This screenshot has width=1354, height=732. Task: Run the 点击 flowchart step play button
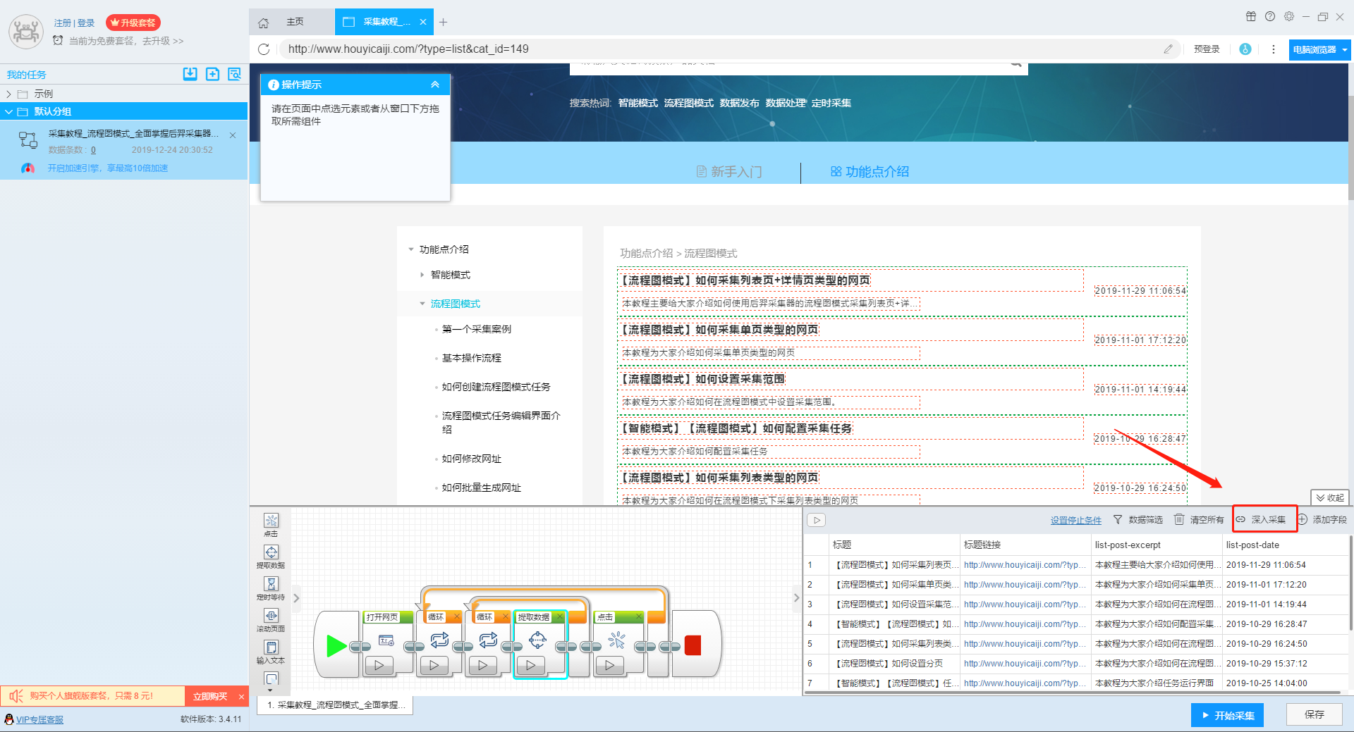610,665
